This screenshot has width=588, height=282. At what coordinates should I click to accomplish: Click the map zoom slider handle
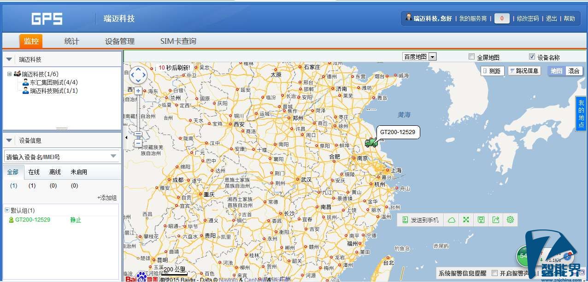138,135
